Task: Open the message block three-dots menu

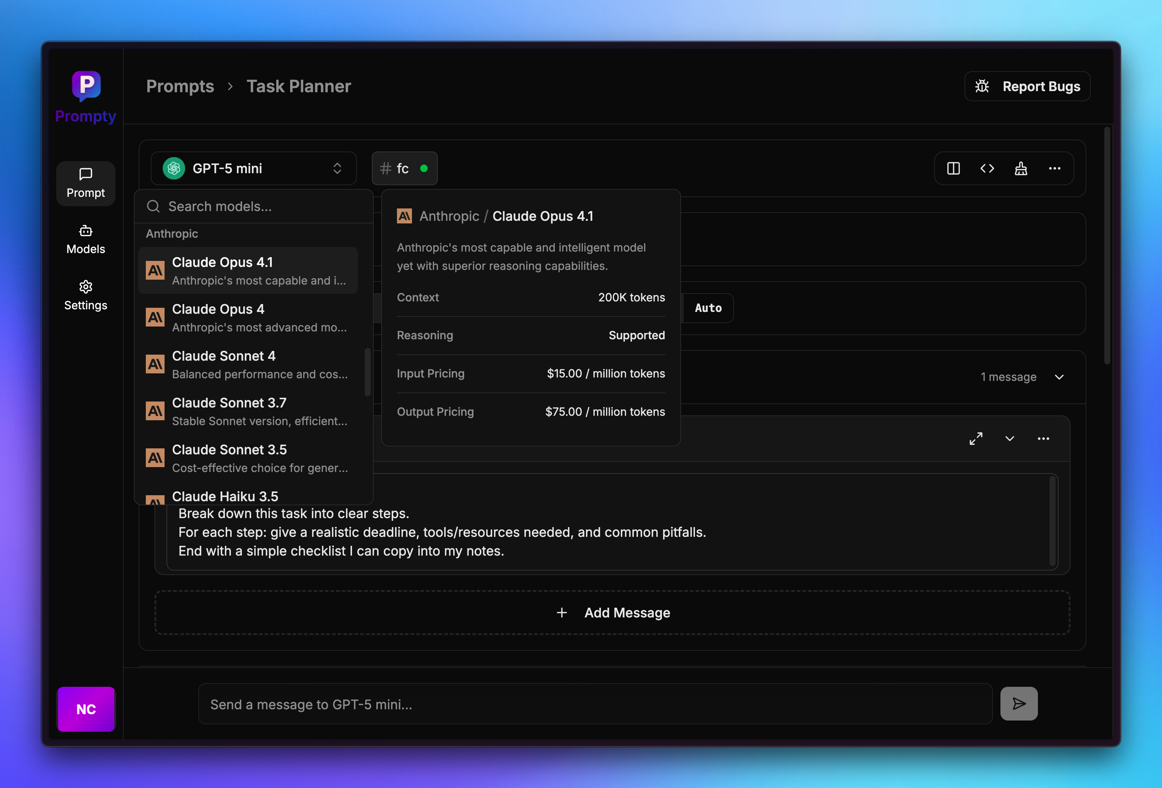Action: [x=1043, y=439]
